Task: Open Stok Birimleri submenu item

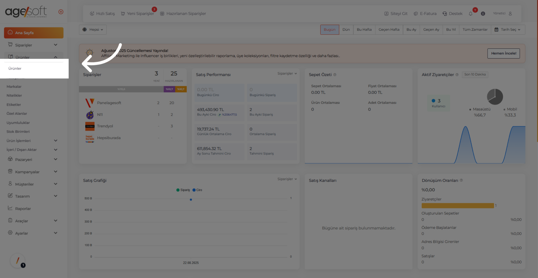Action: tap(18, 132)
